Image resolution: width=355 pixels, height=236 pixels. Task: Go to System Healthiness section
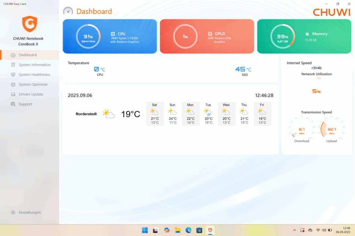(30, 75)
